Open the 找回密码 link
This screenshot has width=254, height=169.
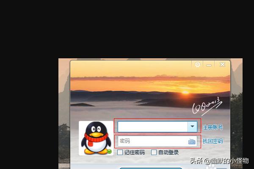pos(213,142)
